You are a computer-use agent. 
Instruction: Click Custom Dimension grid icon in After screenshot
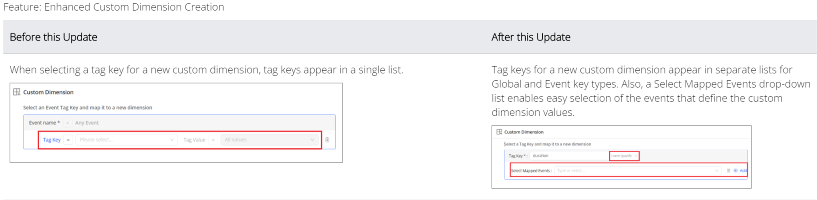(x=499, y=132)
